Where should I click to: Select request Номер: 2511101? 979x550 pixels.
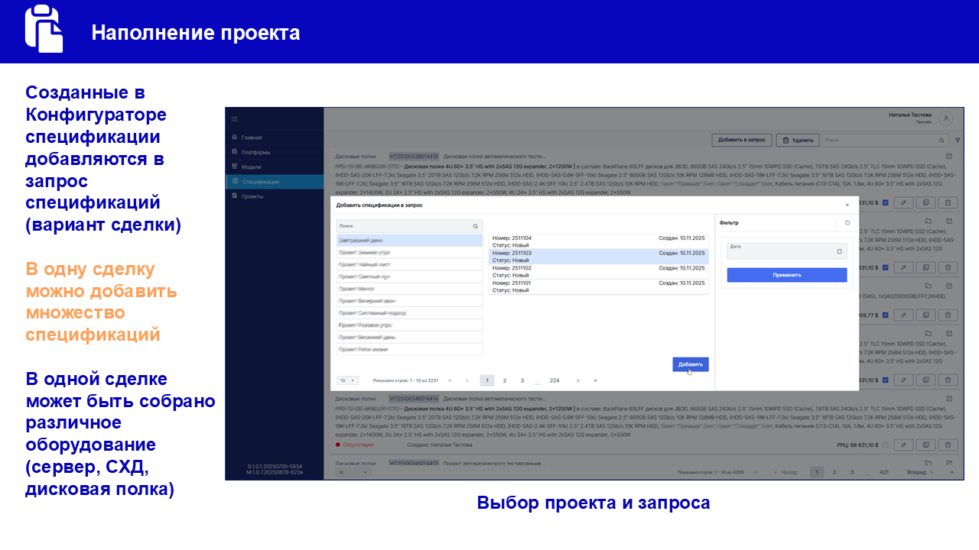pyautogui.click(x=599, y=286)
